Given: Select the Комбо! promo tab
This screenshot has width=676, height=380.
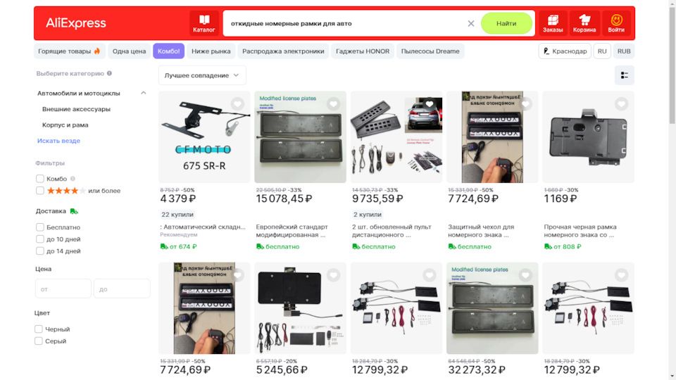Looking at the screenshot, I should tap(168, 51).
